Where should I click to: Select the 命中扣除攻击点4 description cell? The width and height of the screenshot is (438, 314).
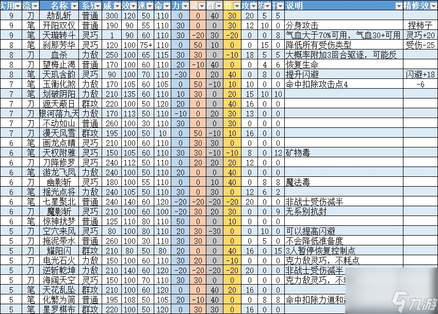point(344,84)
